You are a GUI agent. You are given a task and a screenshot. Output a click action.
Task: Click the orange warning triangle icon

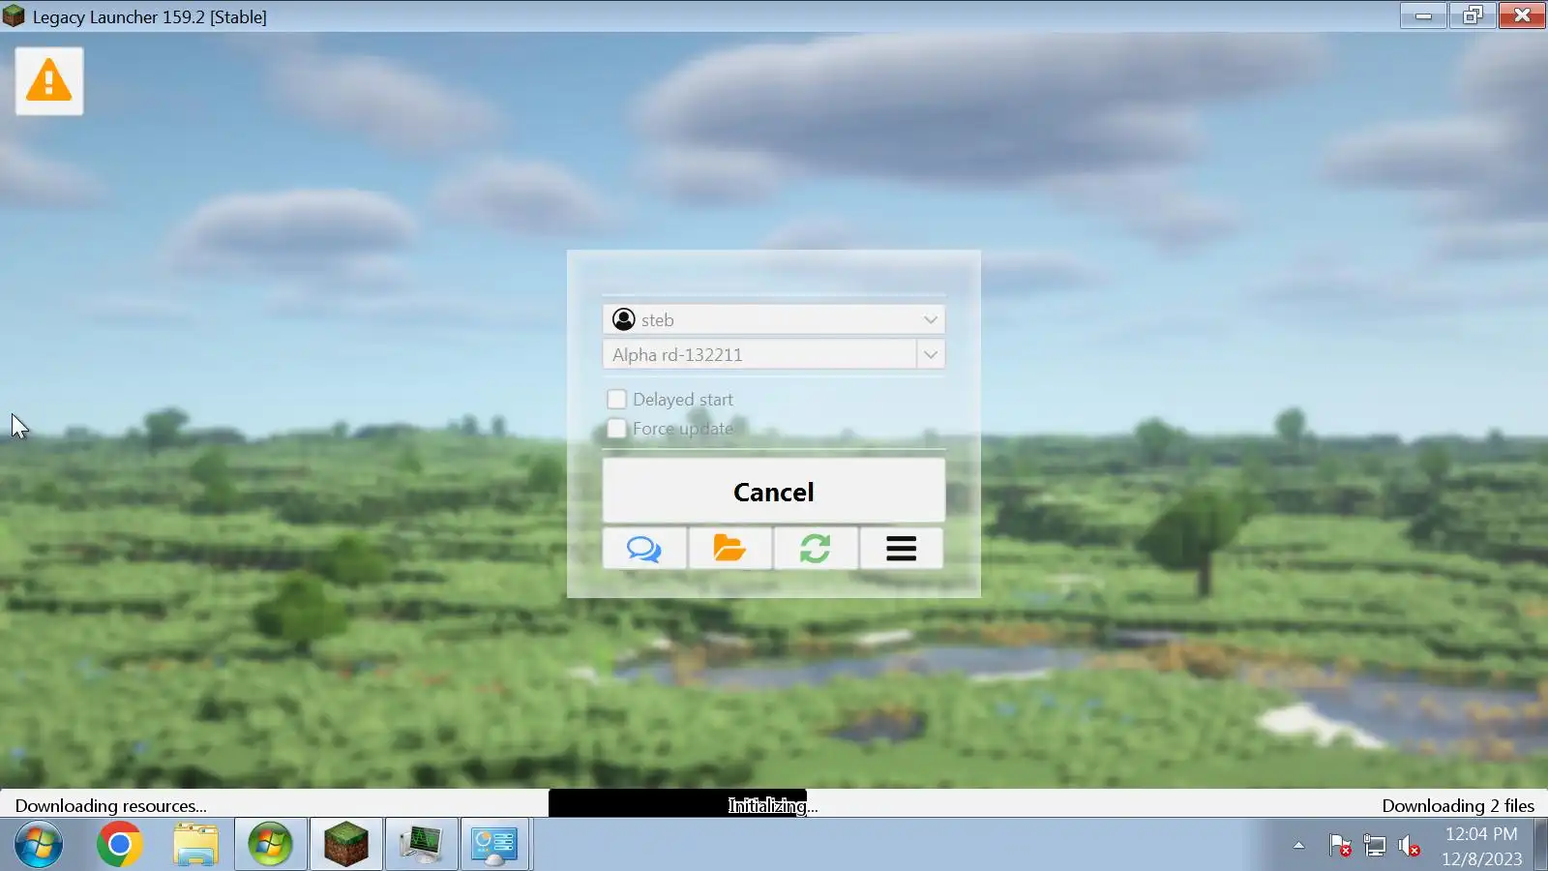[x=48, y=80]
